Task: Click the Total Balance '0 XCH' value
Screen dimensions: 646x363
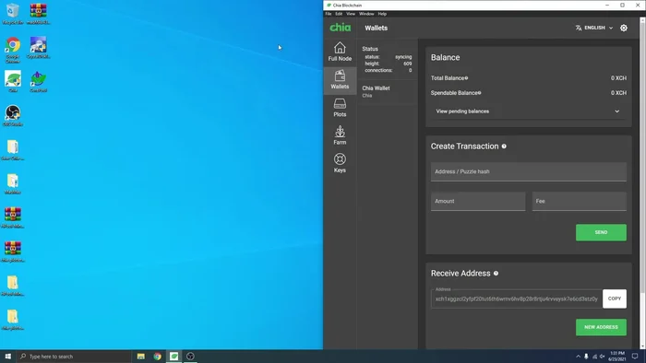Action: [x=618, y=78]
